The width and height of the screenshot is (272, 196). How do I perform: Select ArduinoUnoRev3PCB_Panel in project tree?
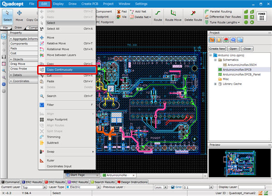(241, 74)
